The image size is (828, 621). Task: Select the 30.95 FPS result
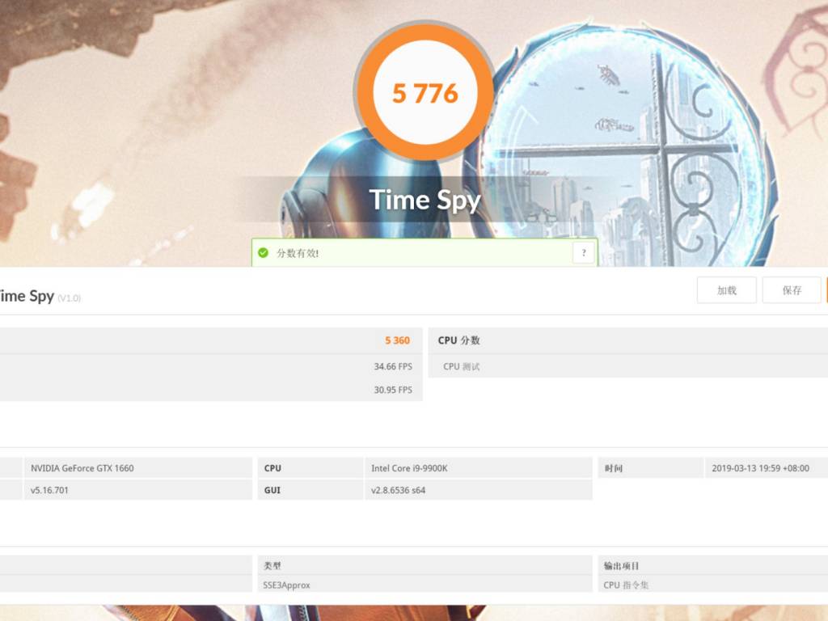[393, 390]
